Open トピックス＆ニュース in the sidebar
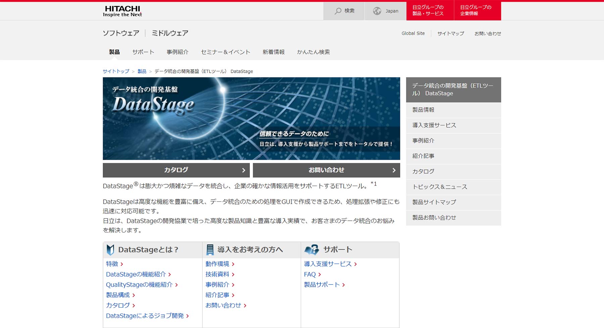This screenshot has height=328, width=604. pyautogui.click(x=453, y=187)
